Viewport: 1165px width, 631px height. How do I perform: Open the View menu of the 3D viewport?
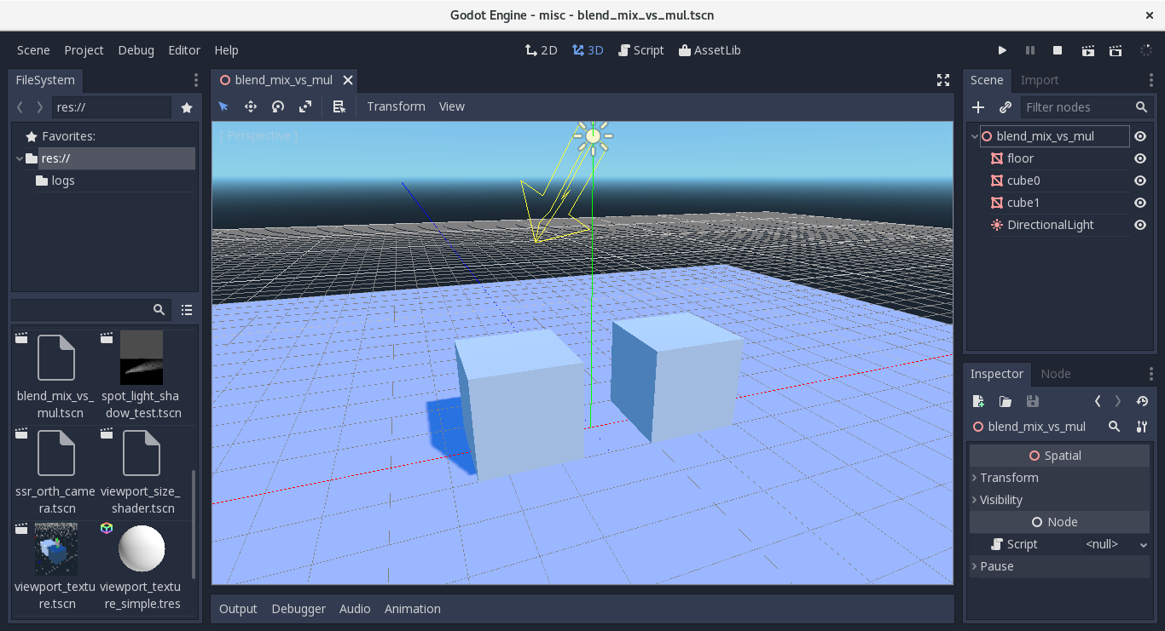451,106
